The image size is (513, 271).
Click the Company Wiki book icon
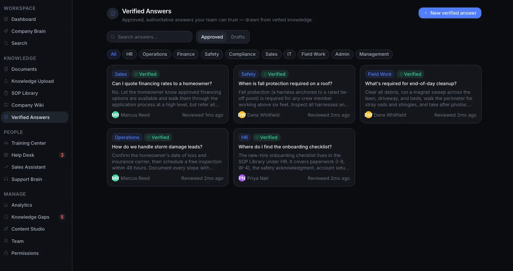tap(6, 105)
